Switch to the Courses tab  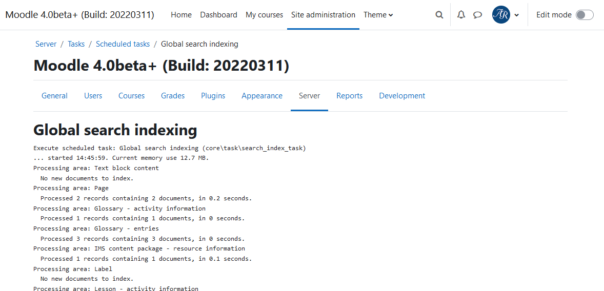[x=131, y=96]
